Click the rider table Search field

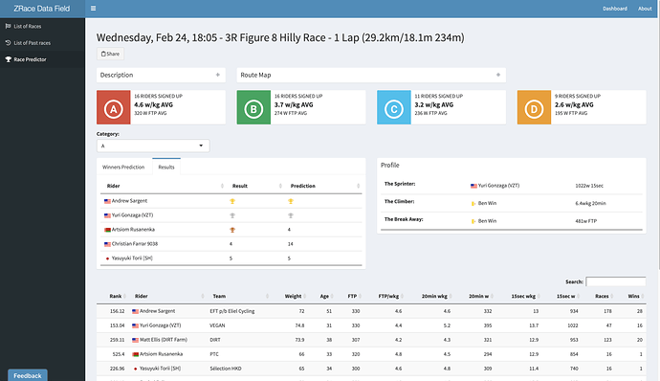click(x=615, y=281)
